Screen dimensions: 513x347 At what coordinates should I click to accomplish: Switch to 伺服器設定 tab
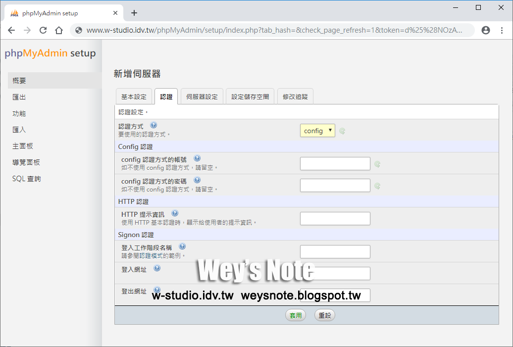coord(202,97)
